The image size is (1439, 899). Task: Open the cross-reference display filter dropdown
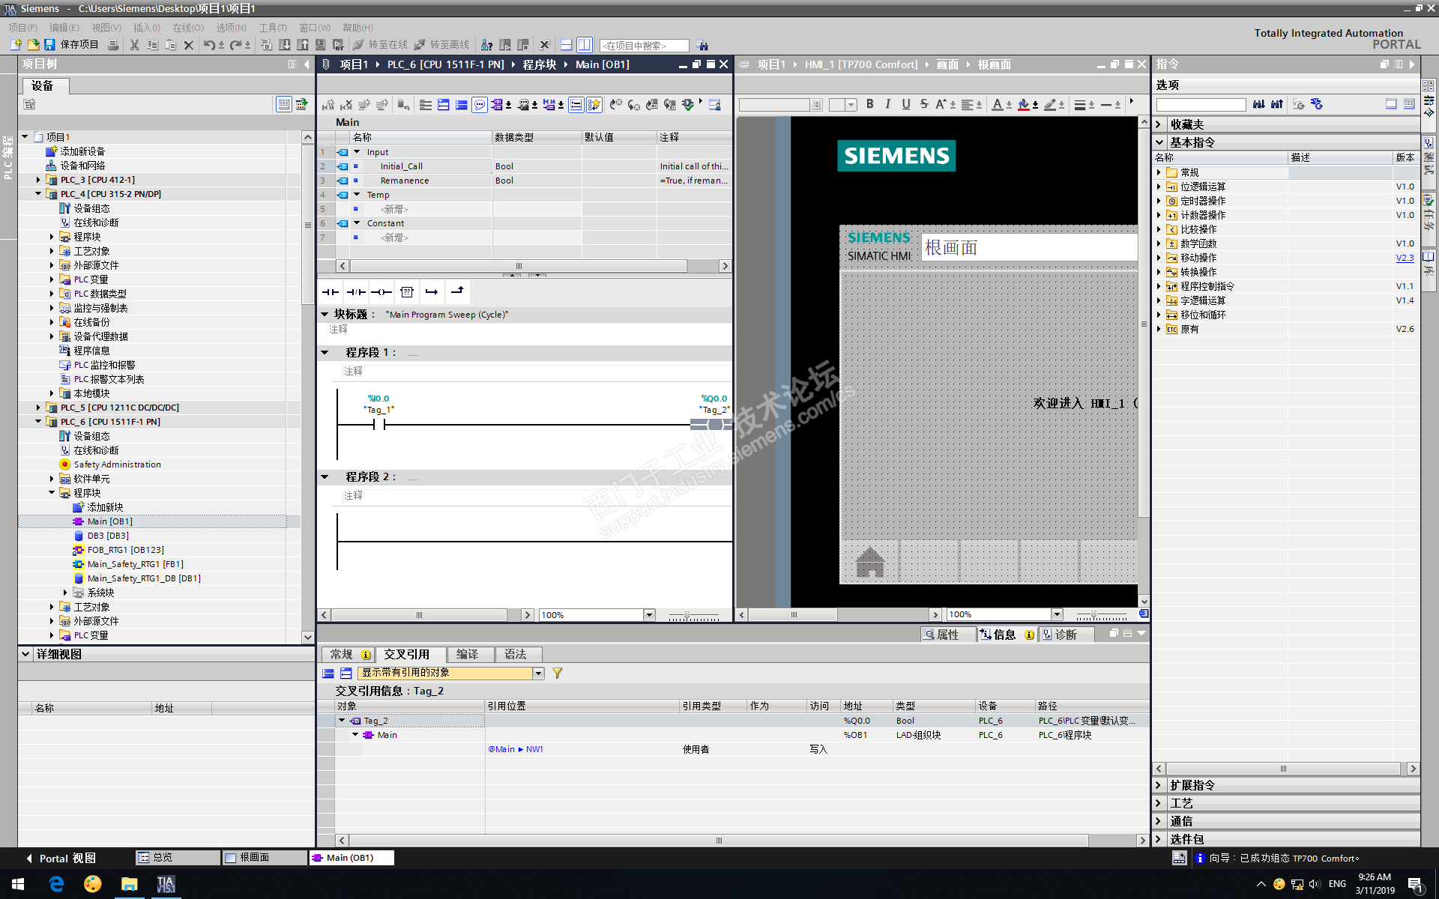coord(538,674)
